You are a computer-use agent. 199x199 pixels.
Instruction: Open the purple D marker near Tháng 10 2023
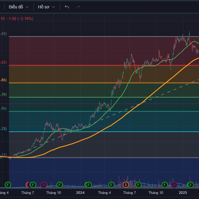tap(43, 184)
